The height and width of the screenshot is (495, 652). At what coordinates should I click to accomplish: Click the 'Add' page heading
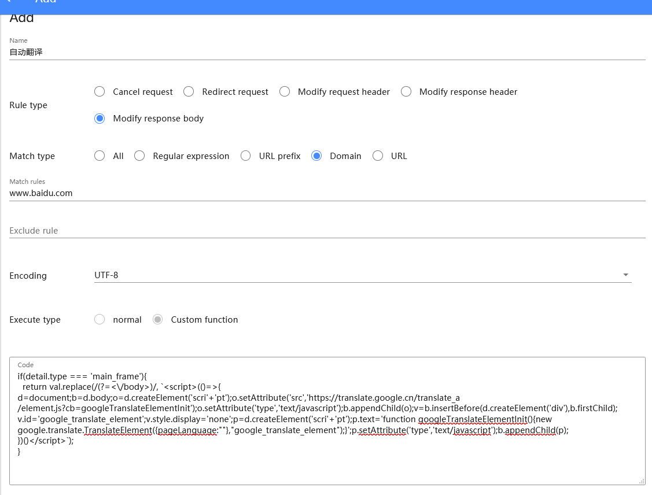(21, 18)
